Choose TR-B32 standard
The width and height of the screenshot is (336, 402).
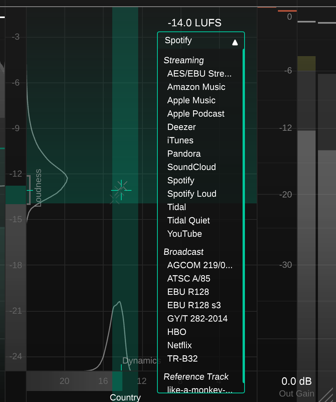click(x=183, y=358)
